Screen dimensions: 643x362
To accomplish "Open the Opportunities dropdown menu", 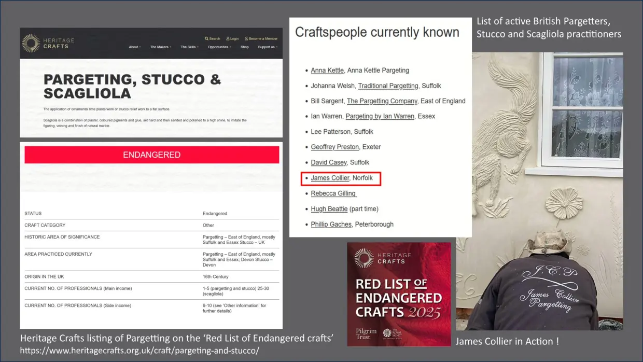I will click(x=219, y=47).
